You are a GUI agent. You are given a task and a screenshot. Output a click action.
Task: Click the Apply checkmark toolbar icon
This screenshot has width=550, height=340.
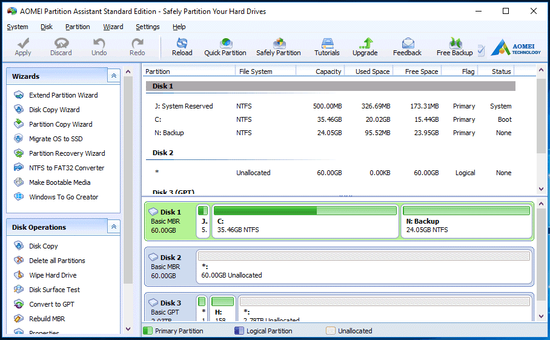[x=23, y=43]
